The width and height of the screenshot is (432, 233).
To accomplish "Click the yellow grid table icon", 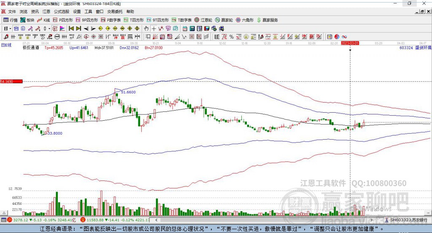I will coord(329,37).
